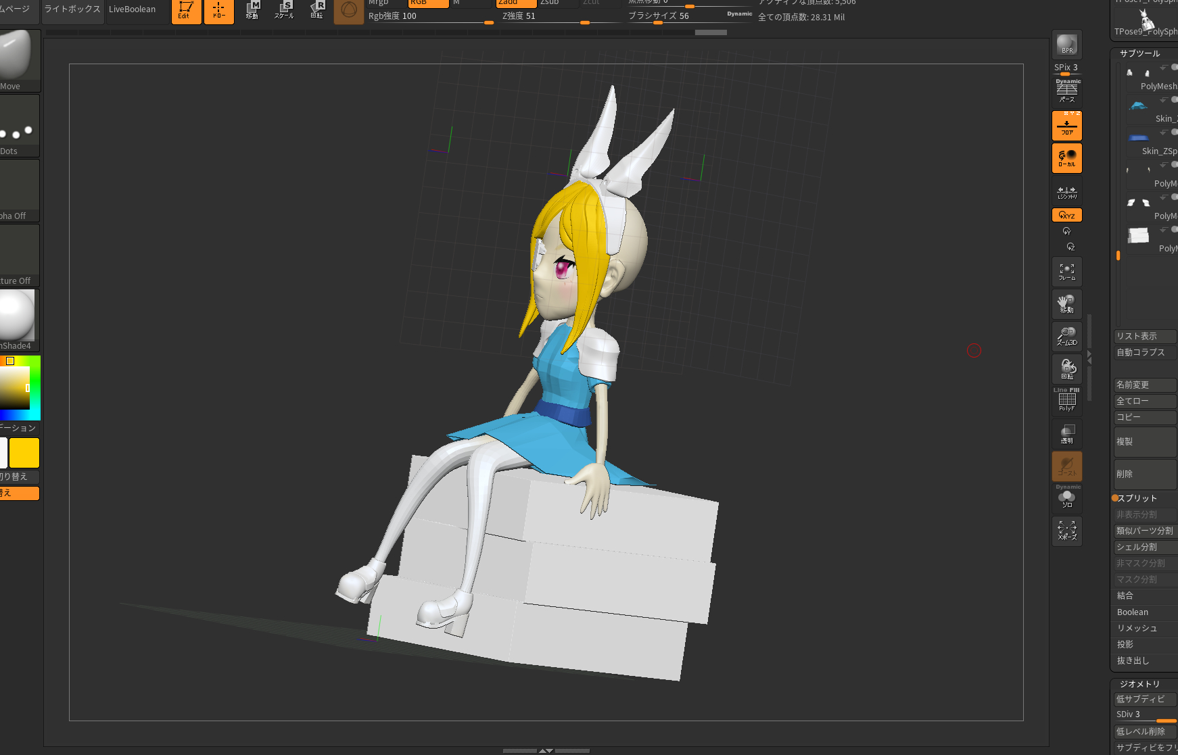Click Delete Lower (低レベル削除) button
Image resolution: width=1178 pixels, height=755 pixels.
point(1146,731)
